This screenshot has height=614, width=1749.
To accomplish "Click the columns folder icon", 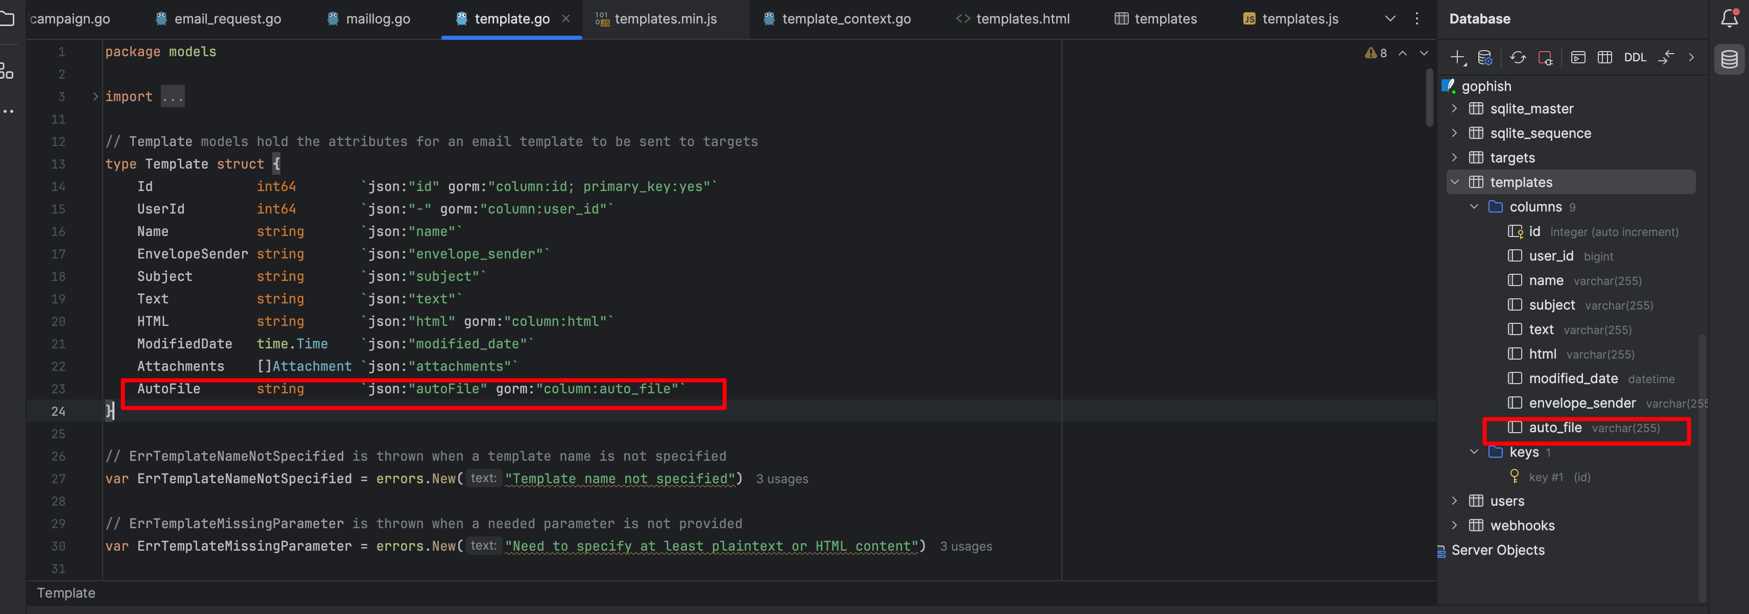I will [1495, 206].
